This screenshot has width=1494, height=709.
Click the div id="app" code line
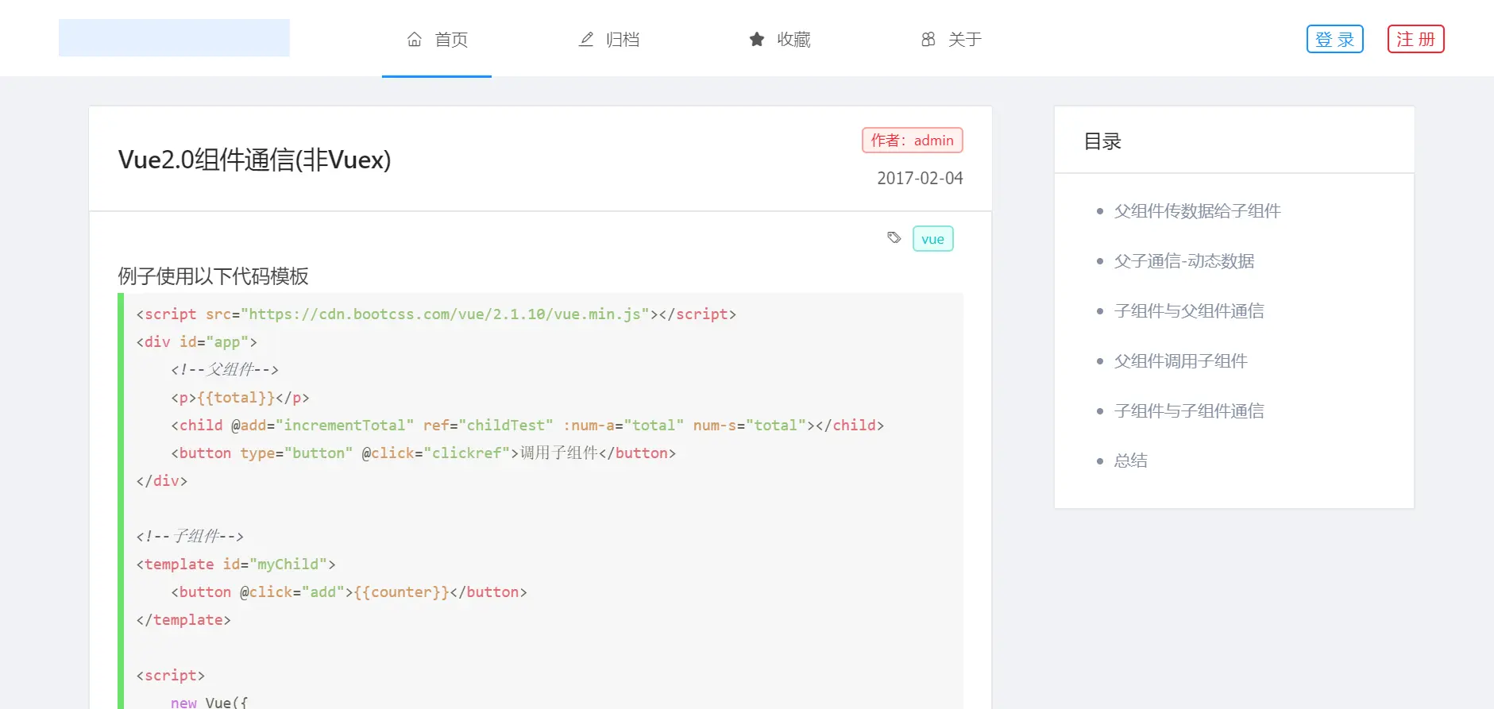click(196, 342)
